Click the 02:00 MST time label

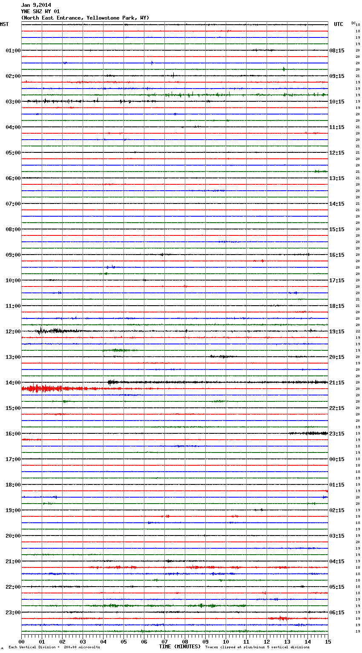tap(13, 76)
